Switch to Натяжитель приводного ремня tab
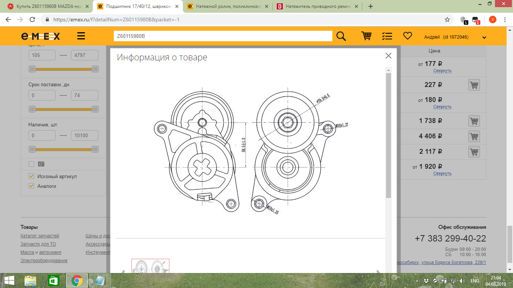Image resolution: width=513 pixels, height=288 pixels. [x=317, y=6]
